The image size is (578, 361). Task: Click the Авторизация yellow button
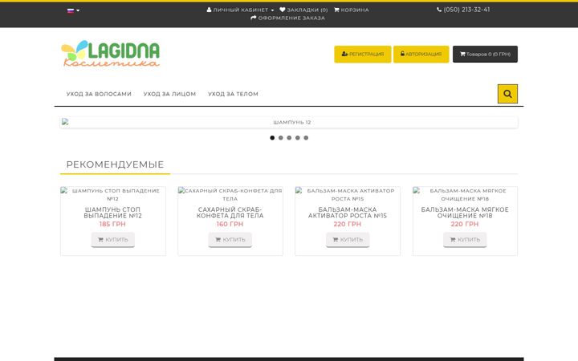421,55
